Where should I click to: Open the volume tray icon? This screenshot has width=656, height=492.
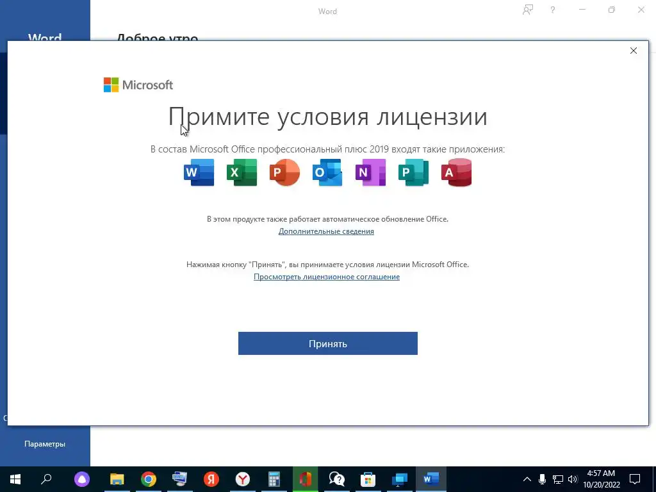(x=573, y=479)
